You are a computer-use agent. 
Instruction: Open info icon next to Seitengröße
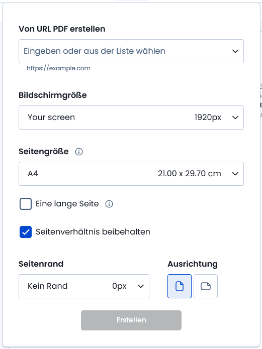(x=79, y=152)
